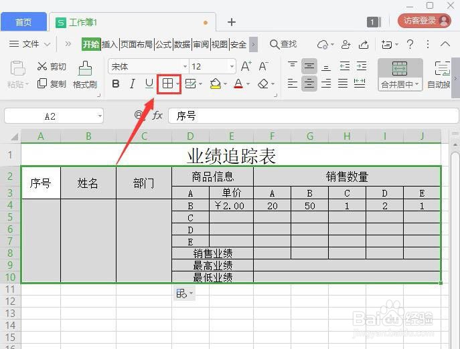The image size is (460, 349).
Task: Click the guest login button
Action: click(425, 21)
